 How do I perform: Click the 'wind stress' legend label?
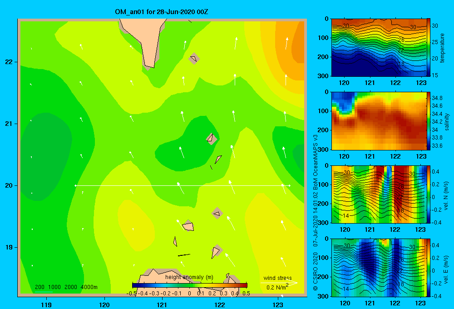coord(278,278)
